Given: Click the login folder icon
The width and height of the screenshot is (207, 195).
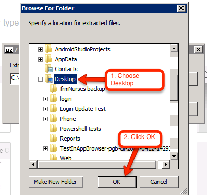Looking at the screenshot, I should [x=53, y=99].
